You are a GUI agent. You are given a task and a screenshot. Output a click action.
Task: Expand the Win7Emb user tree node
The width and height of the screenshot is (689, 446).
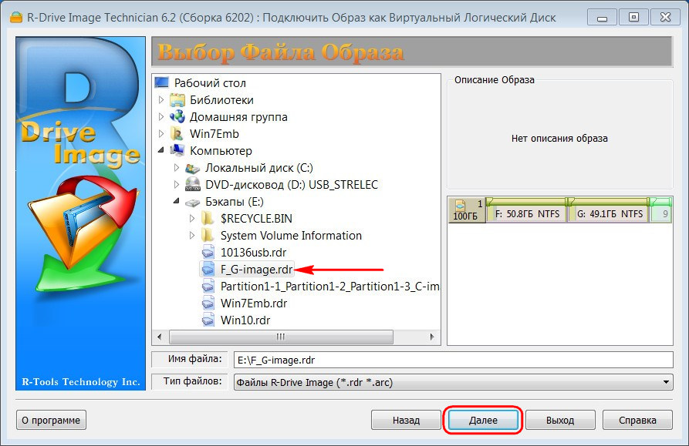click(160, 134)
